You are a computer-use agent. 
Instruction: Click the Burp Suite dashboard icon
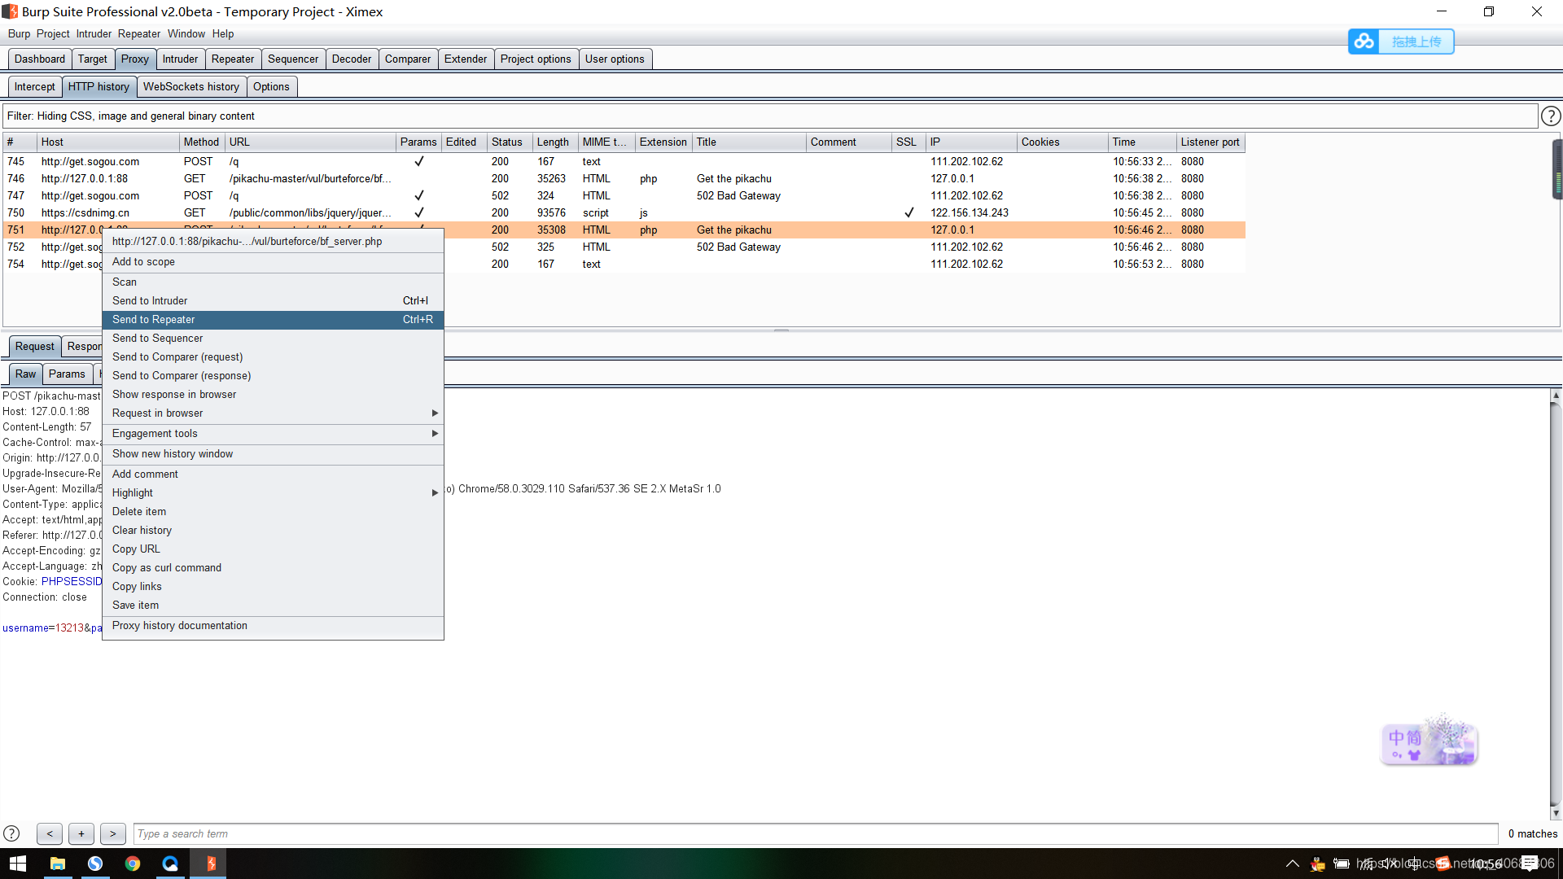[x=37, y=59]
